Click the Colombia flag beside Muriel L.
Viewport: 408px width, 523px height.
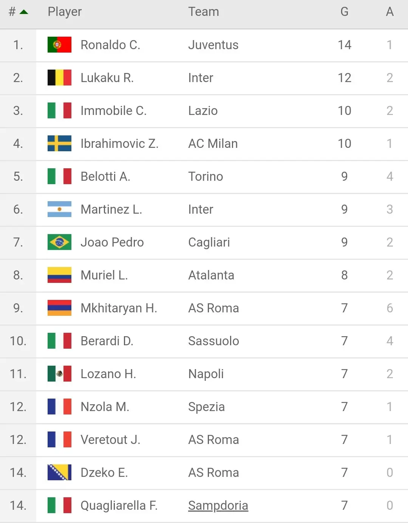pyautogui.click(x=59, y=275)
